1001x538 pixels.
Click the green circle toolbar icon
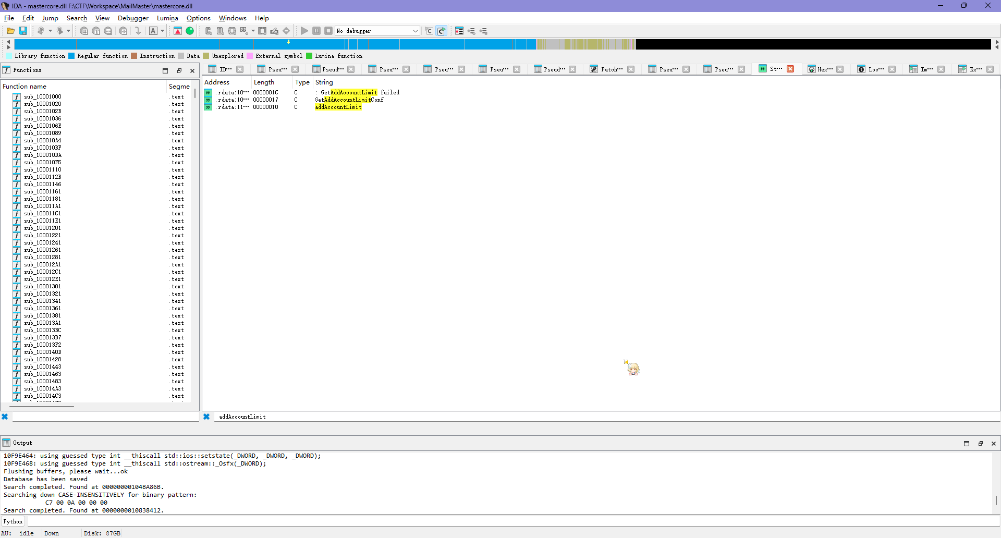[x=190, y=31]
